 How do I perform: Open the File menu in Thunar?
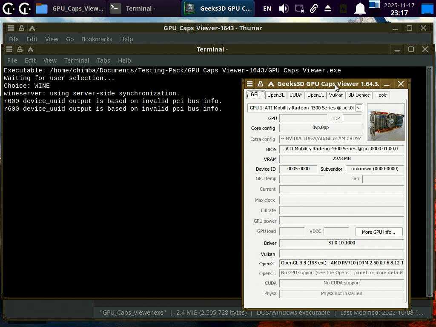[x=14, y=39]
